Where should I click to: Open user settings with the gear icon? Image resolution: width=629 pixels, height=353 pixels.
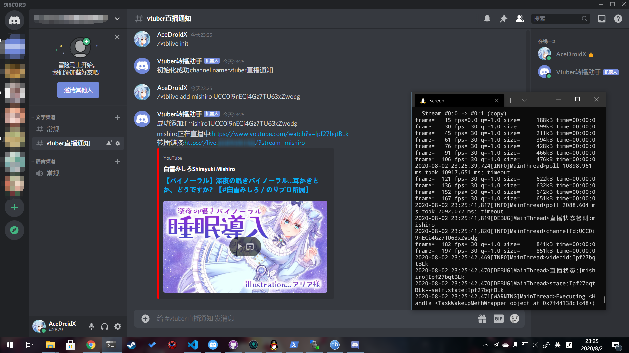[117, 326]
